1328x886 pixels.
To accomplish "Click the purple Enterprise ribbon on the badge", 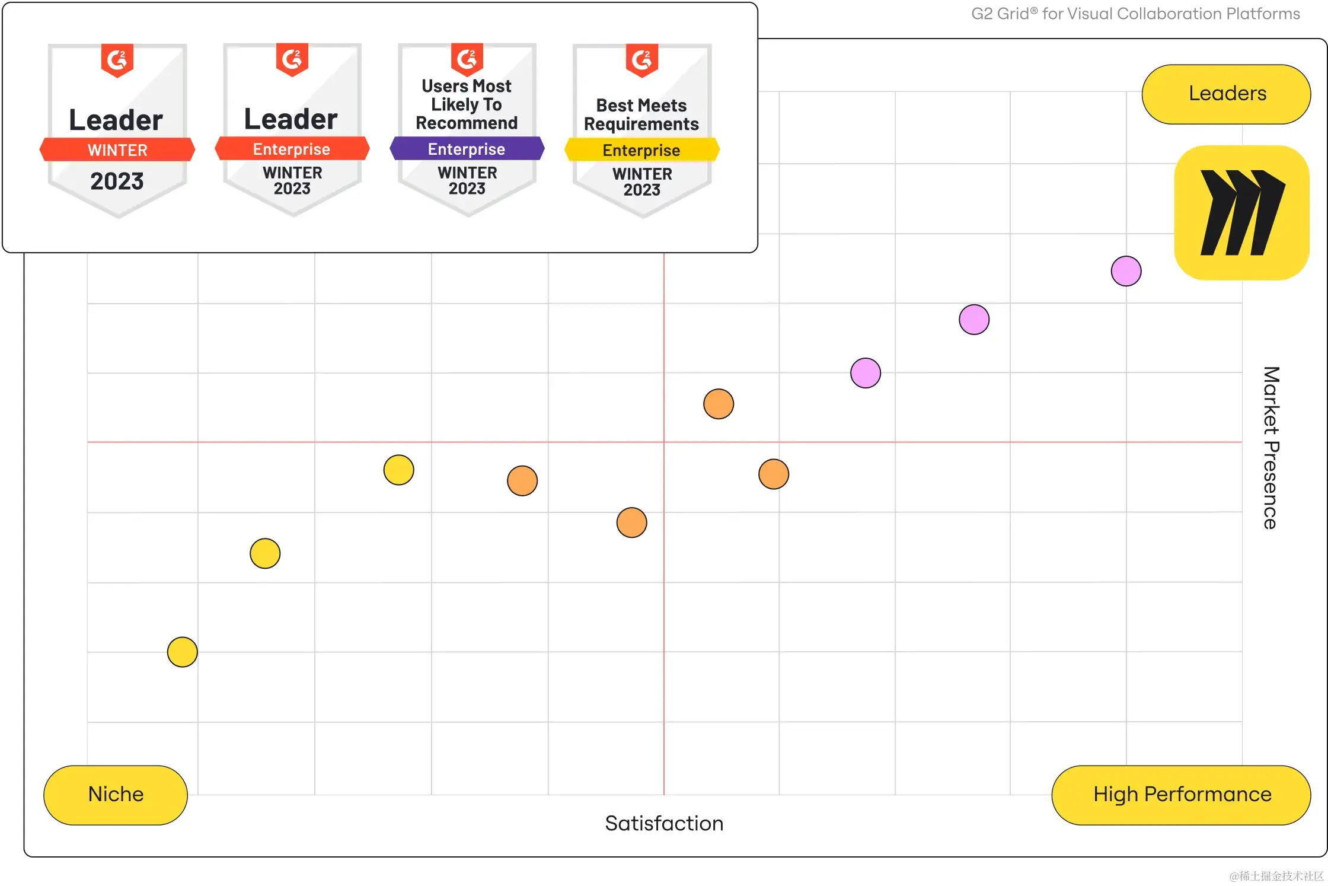I will [x=467, y=149].
